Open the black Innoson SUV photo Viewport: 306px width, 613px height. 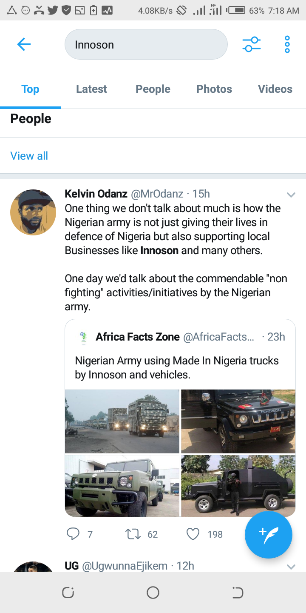pos(238,421)
